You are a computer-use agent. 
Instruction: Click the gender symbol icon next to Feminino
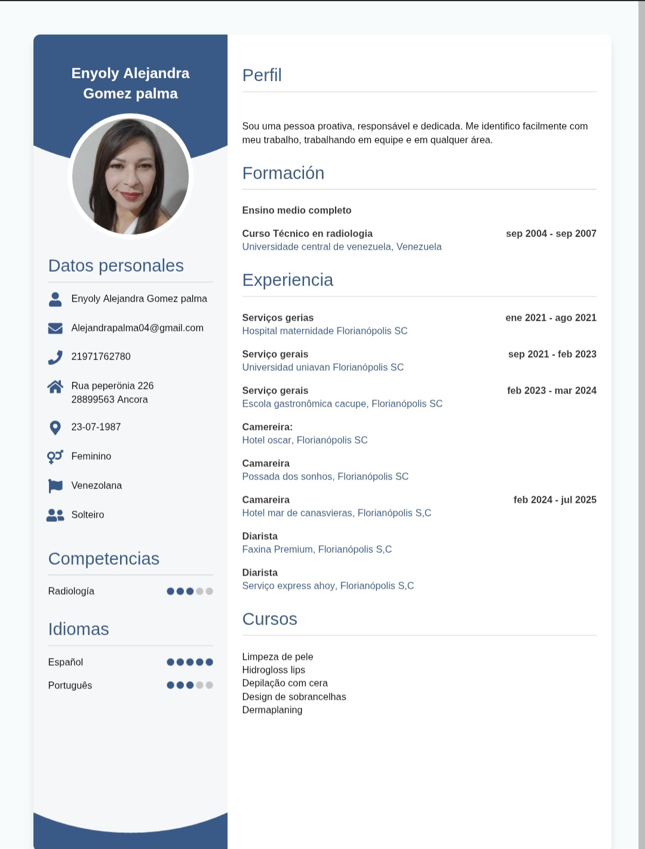tap(55, 457)
